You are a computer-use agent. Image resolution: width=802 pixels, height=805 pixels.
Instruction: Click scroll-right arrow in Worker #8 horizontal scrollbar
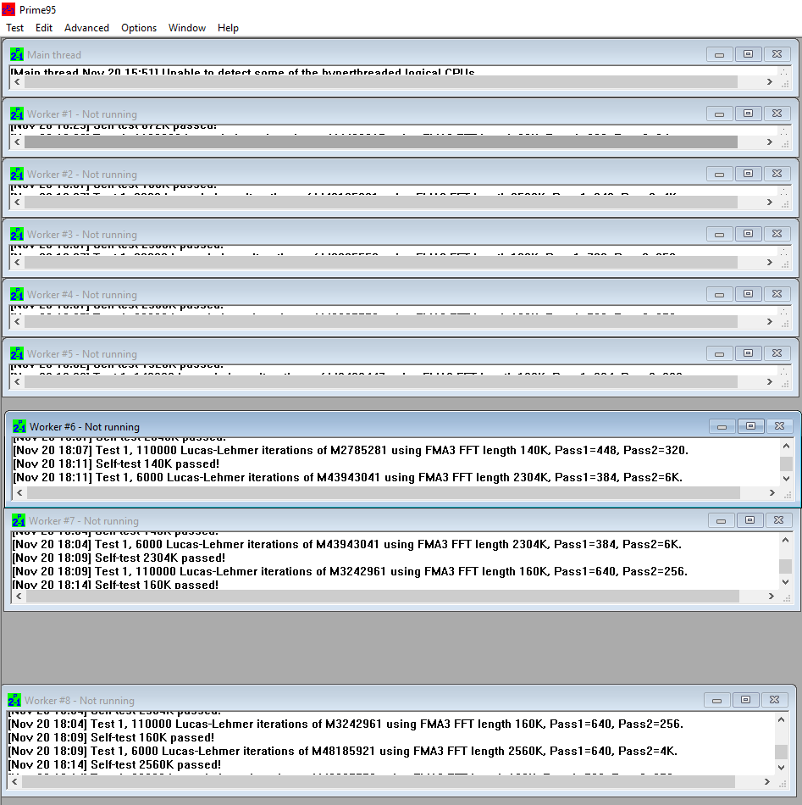766,782
